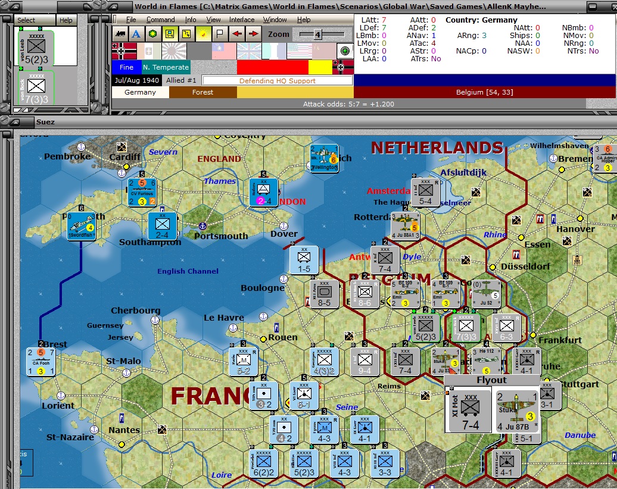Select the Ju 88A1 bomber counter
617x489 pixels.
coord(406,225)
